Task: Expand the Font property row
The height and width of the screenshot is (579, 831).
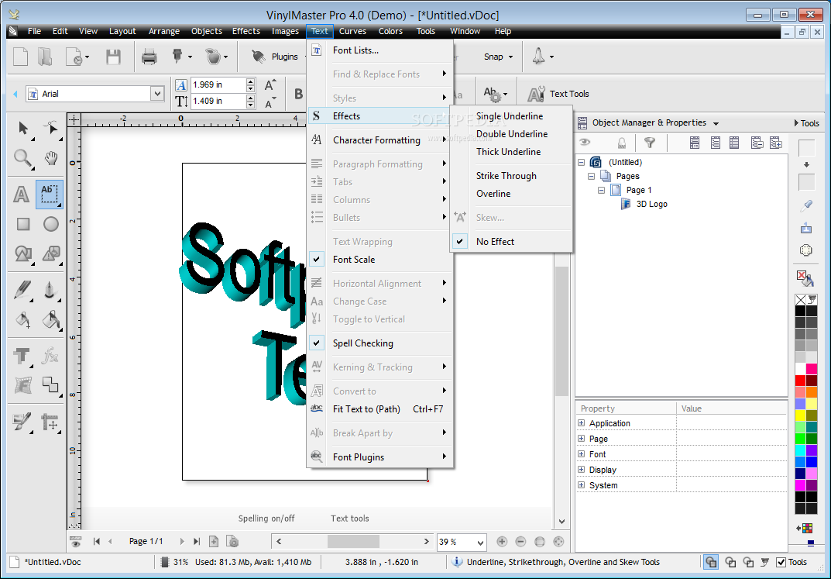Action: 582,454
